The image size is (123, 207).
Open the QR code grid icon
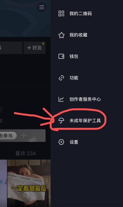(x=61, y=14)
